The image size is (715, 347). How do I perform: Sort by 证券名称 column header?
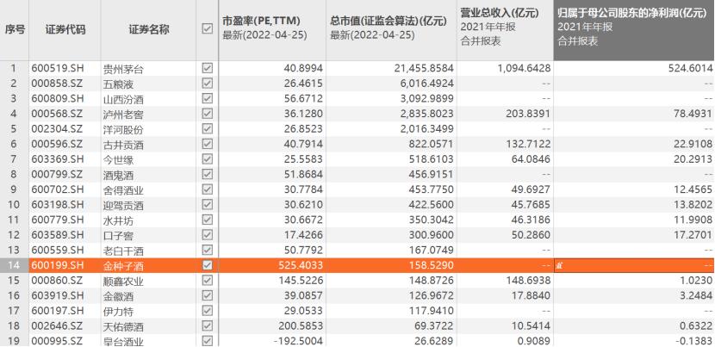click(149, 30)
